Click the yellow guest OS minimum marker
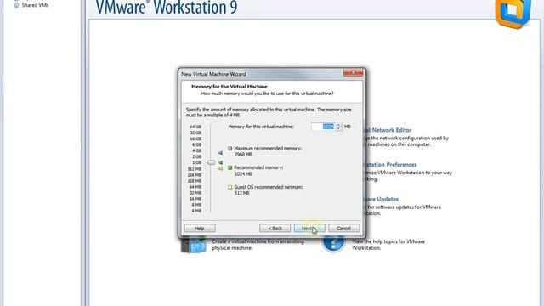Screen dimensions: 544x306 (x=220, y=168)
